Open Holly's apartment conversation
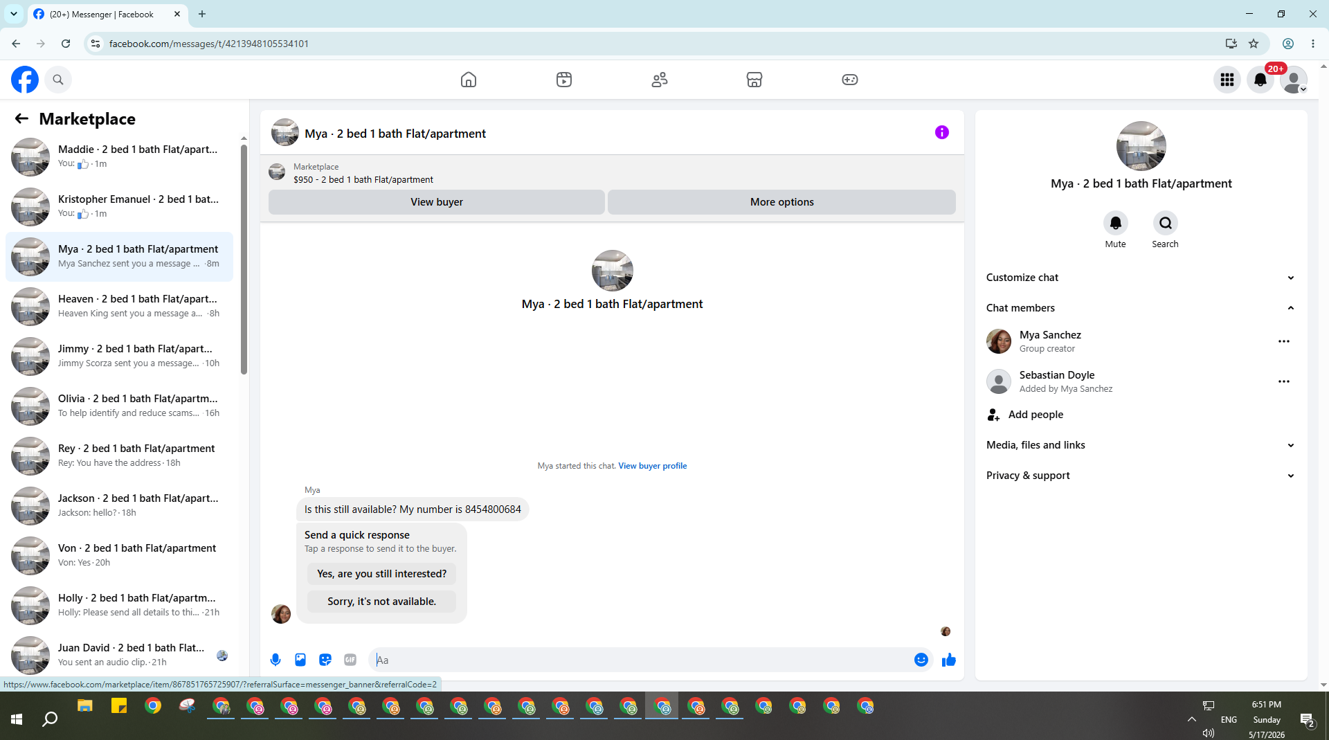Viewport: 1329px width, 740px height. [x=119, y=605]
